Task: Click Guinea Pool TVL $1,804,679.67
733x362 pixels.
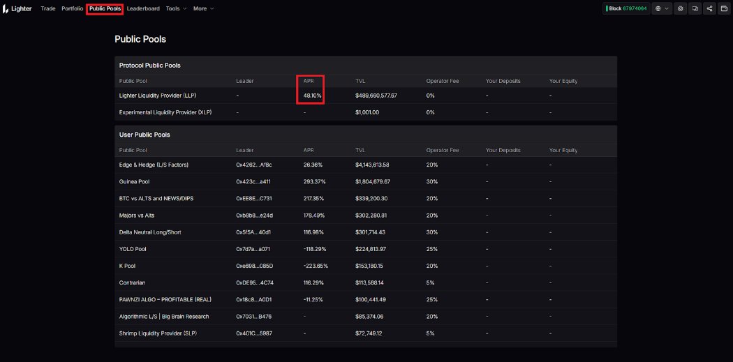Action: point(373,182)
